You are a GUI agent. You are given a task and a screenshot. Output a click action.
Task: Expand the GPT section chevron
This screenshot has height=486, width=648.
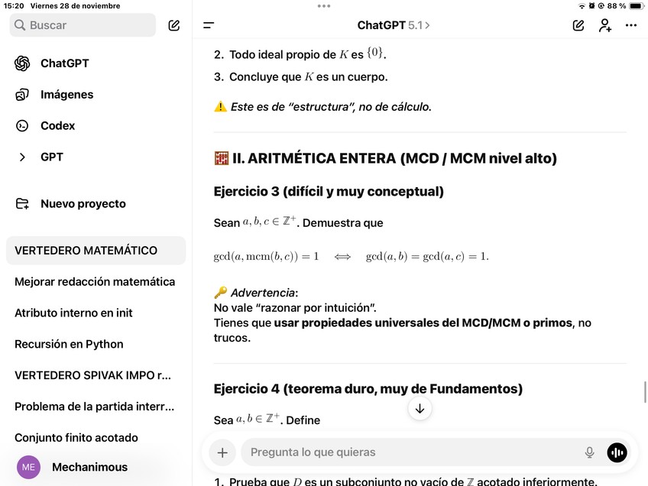point(22,157)
